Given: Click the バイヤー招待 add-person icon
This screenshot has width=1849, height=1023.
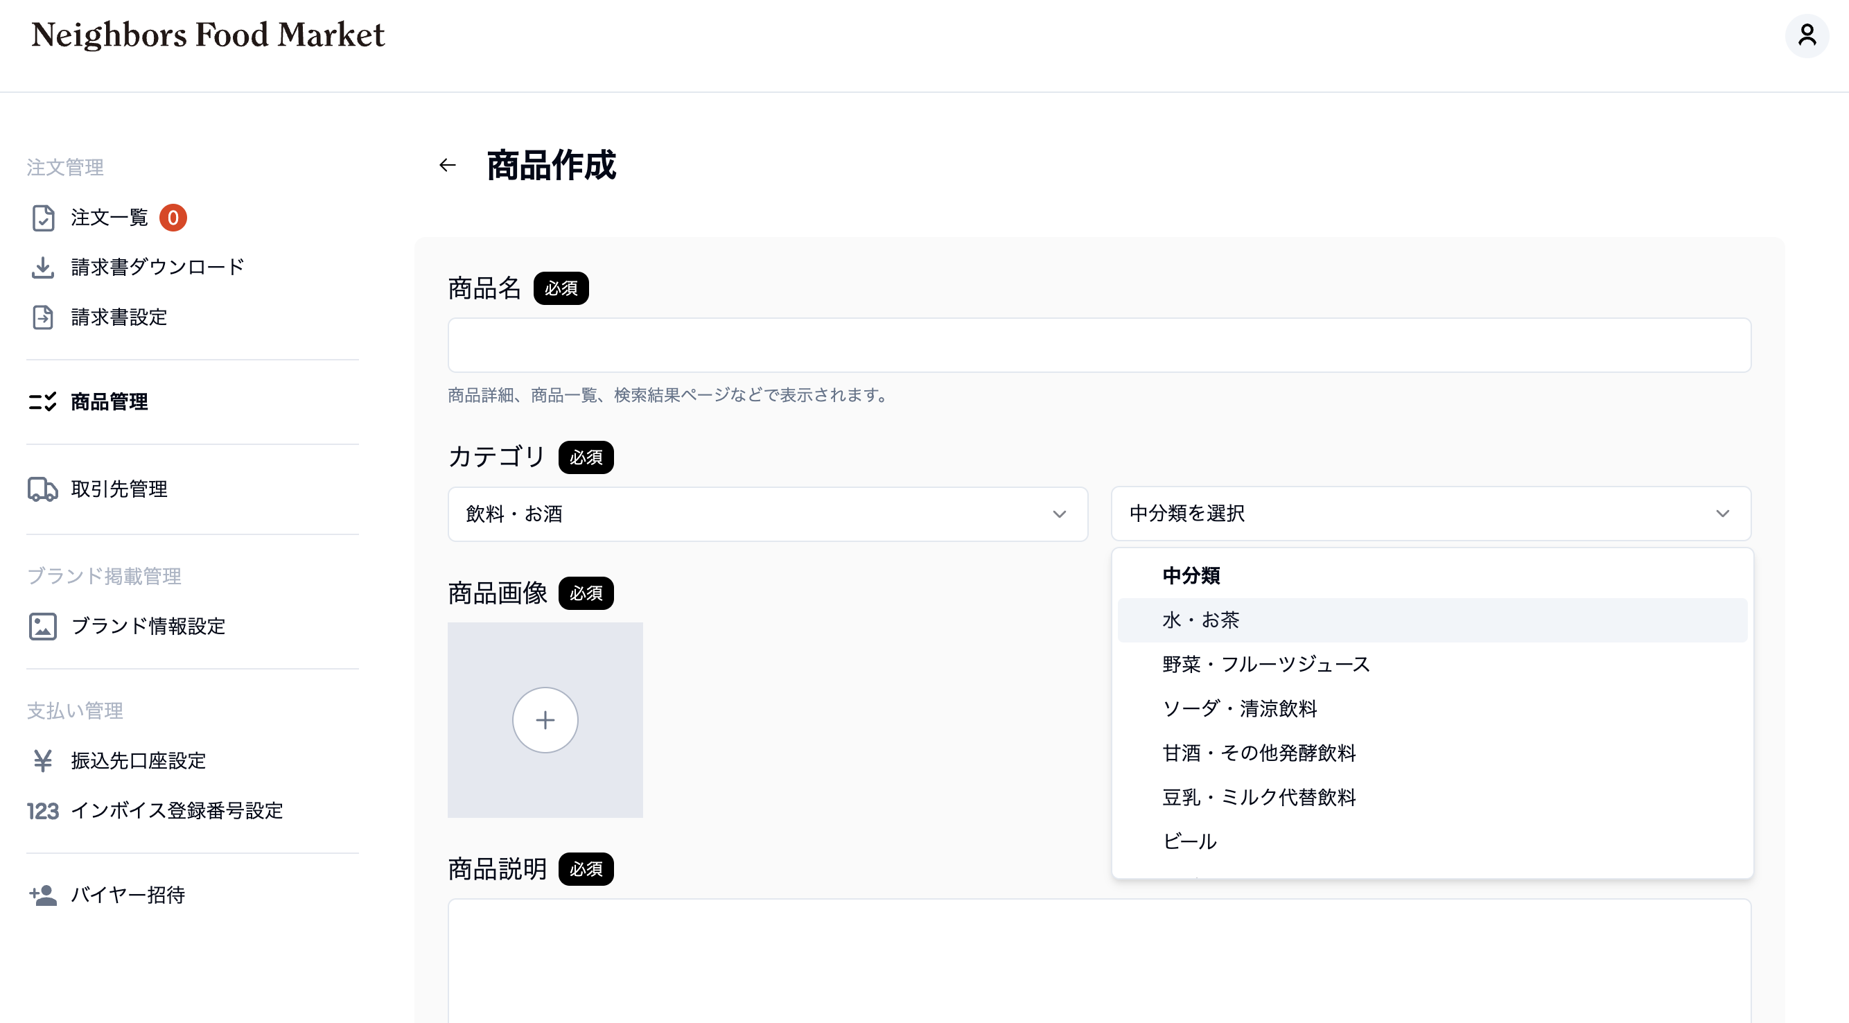Looking at the screenshot, I should tap(43, 895).
